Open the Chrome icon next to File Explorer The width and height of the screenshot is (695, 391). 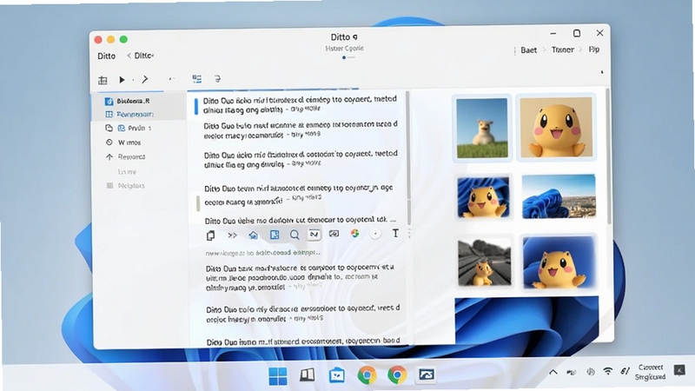[x=367, y=375]
